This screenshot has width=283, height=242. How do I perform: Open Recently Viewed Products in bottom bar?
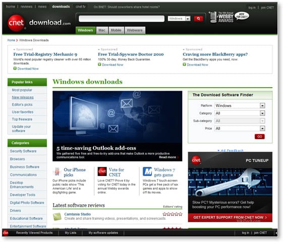(x=34, y=233)
